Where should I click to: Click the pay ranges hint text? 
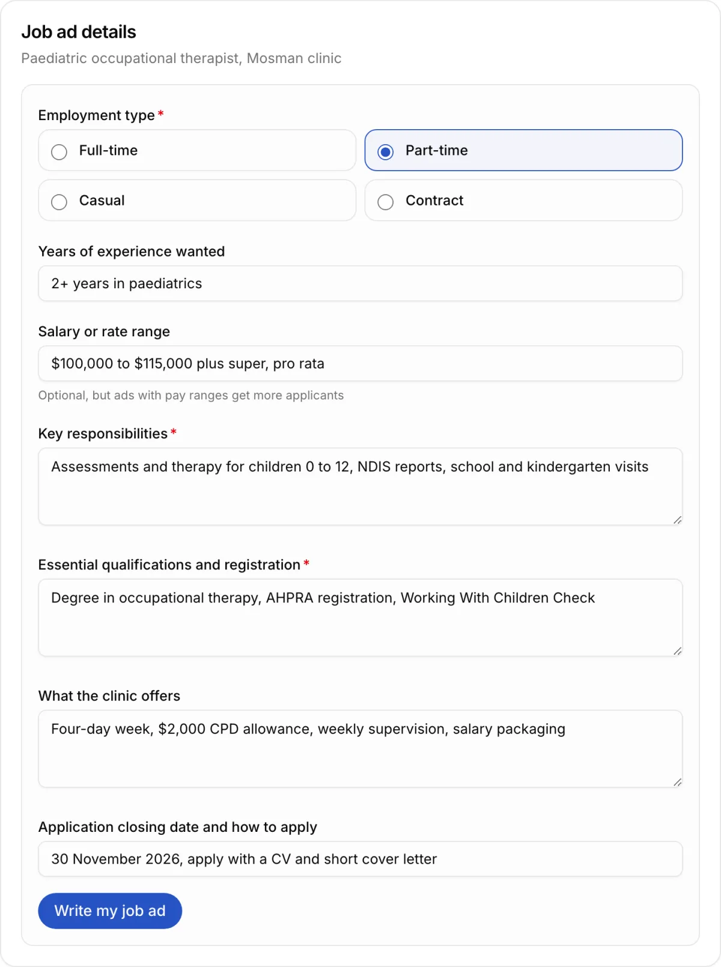tap(191, 395)
